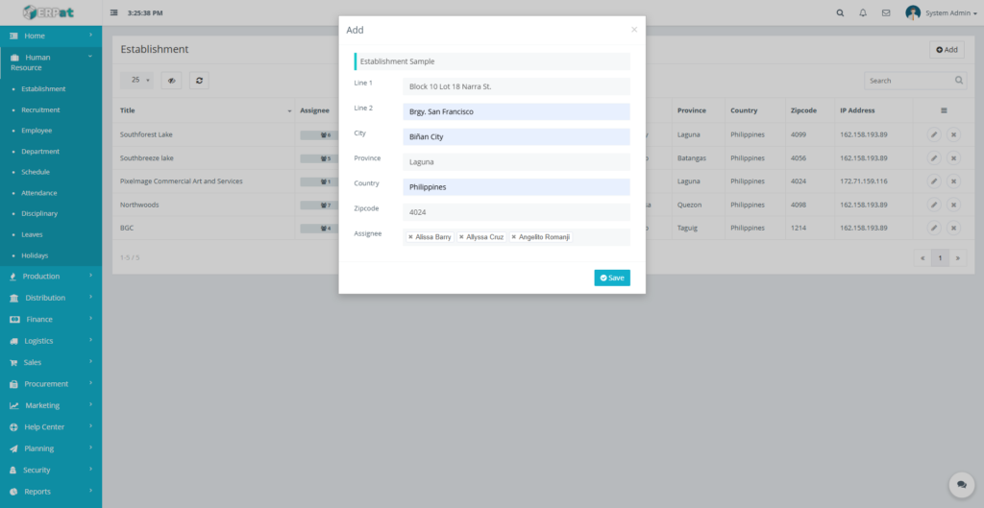The height and width of the screenshot is (508, 984).
Task: Click the Province field Laguna
Action: click(516, 161)
